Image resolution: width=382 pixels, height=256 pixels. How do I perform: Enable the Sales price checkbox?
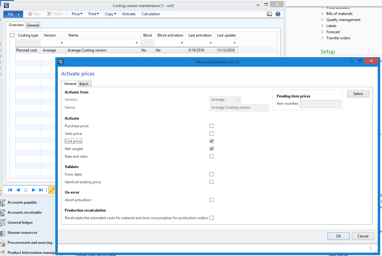(212, 133)
